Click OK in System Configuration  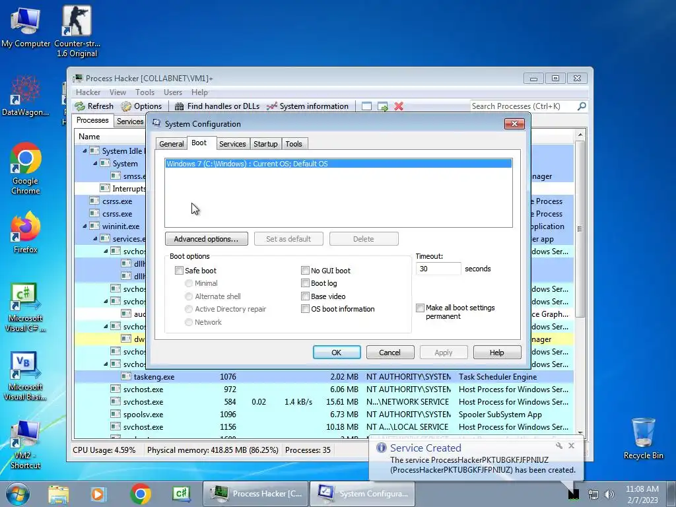pyautogui.click(x=337, y=353)
